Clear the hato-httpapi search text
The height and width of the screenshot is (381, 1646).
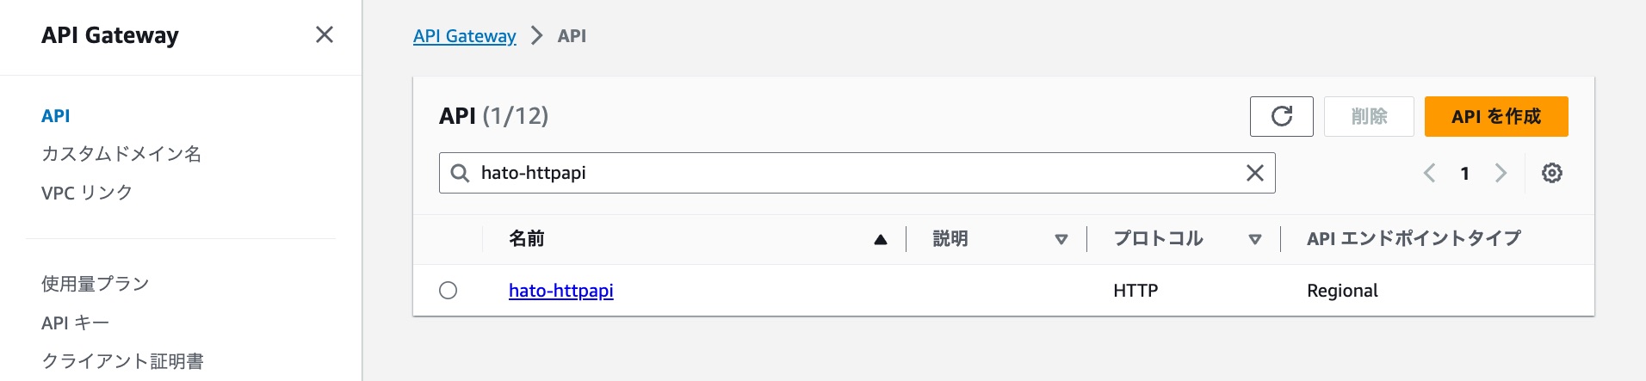coord(1254,173)
